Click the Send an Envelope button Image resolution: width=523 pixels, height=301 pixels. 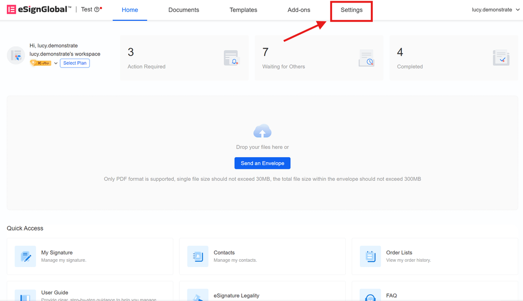262,163
